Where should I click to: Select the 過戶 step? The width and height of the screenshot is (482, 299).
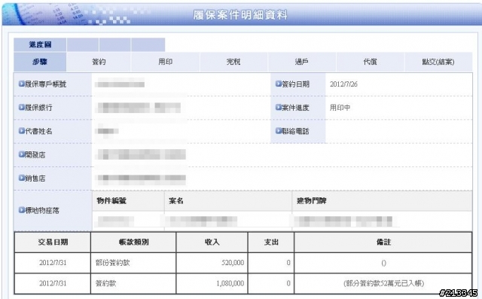tap(302, 62)
